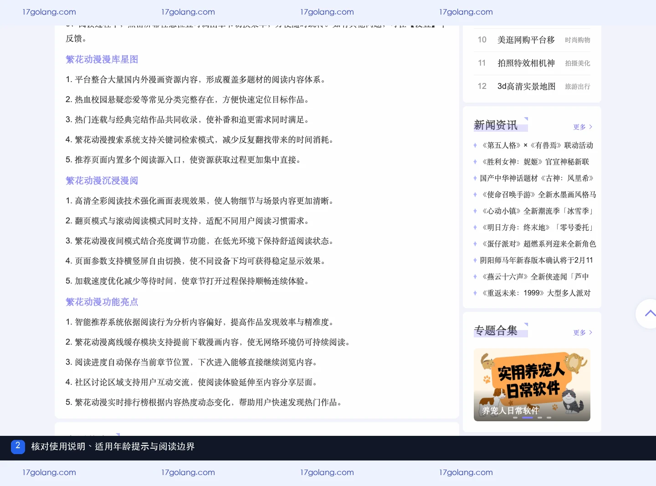Screen dimensions: 656x486
Task: Click line 加载速度优化减少等待时间
Action: point(189,281)
